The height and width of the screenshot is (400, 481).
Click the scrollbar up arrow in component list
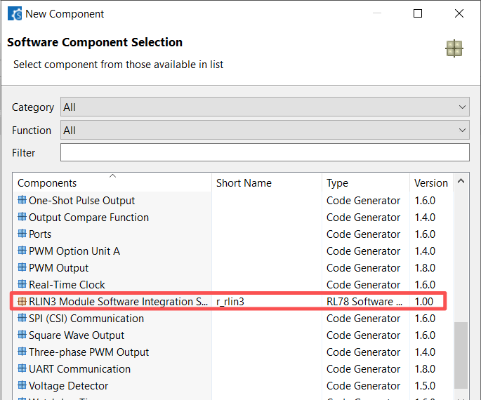pyautogui.click(x=461, y=182)
